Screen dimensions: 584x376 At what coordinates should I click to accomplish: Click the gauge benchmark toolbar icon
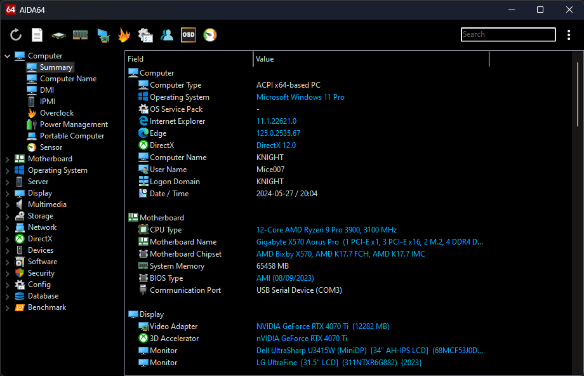pos(209,35)
